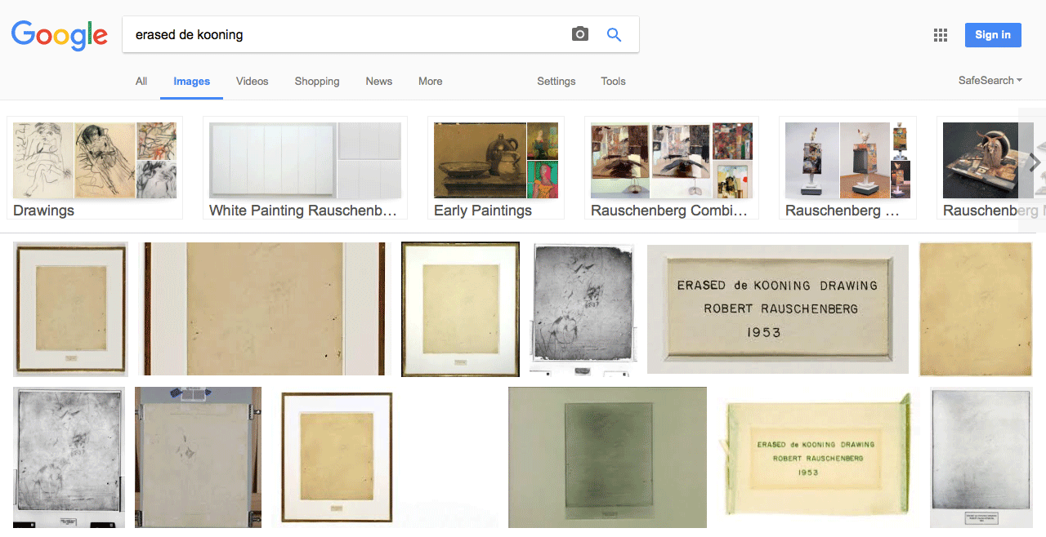Open the Settings menu

tap(557, 81)
